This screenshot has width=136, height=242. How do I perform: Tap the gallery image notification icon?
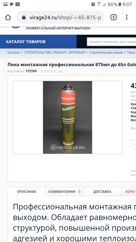[x=5, y=4]
